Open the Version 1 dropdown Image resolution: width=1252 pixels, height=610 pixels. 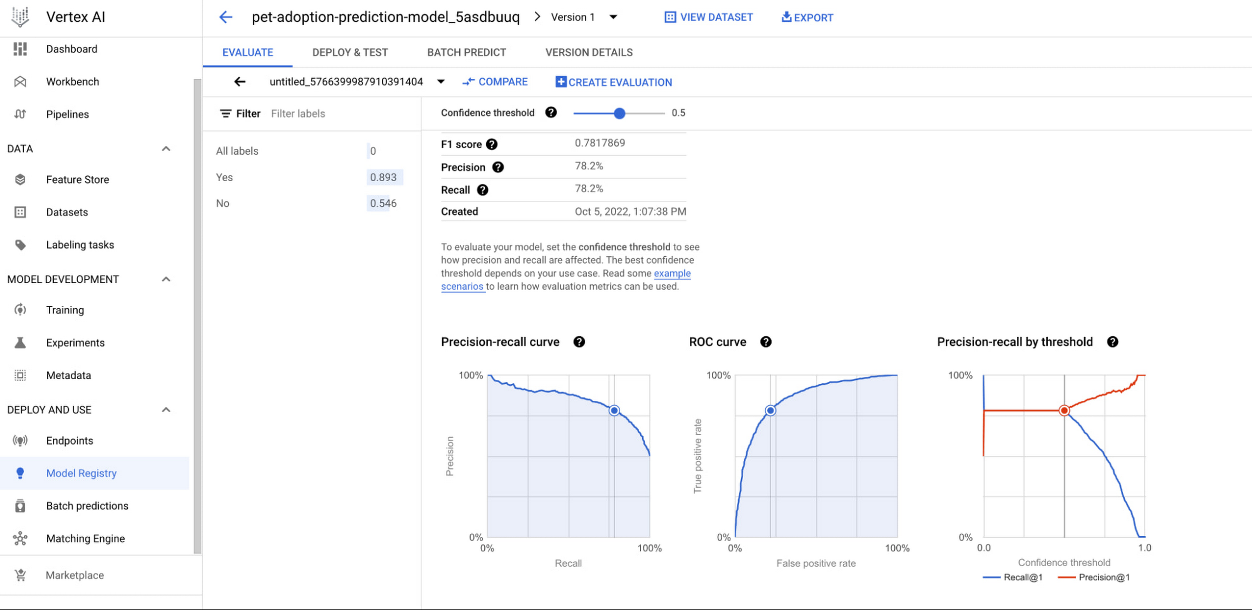coord(613,17)
